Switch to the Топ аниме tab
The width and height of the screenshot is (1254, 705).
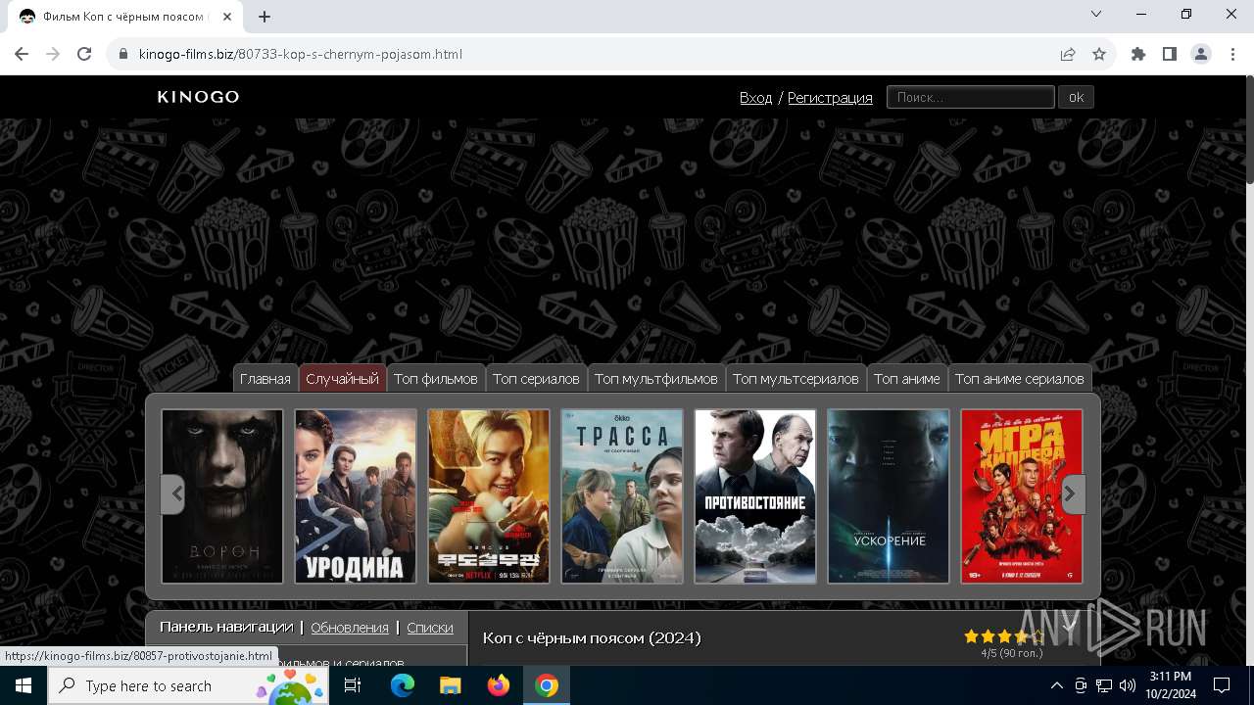[x=907, y=379]
